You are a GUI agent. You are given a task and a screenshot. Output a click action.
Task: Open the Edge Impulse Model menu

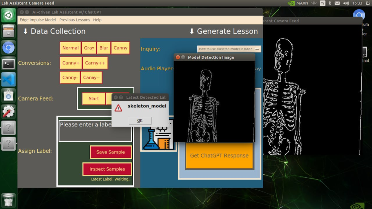[x=38, y=20]
